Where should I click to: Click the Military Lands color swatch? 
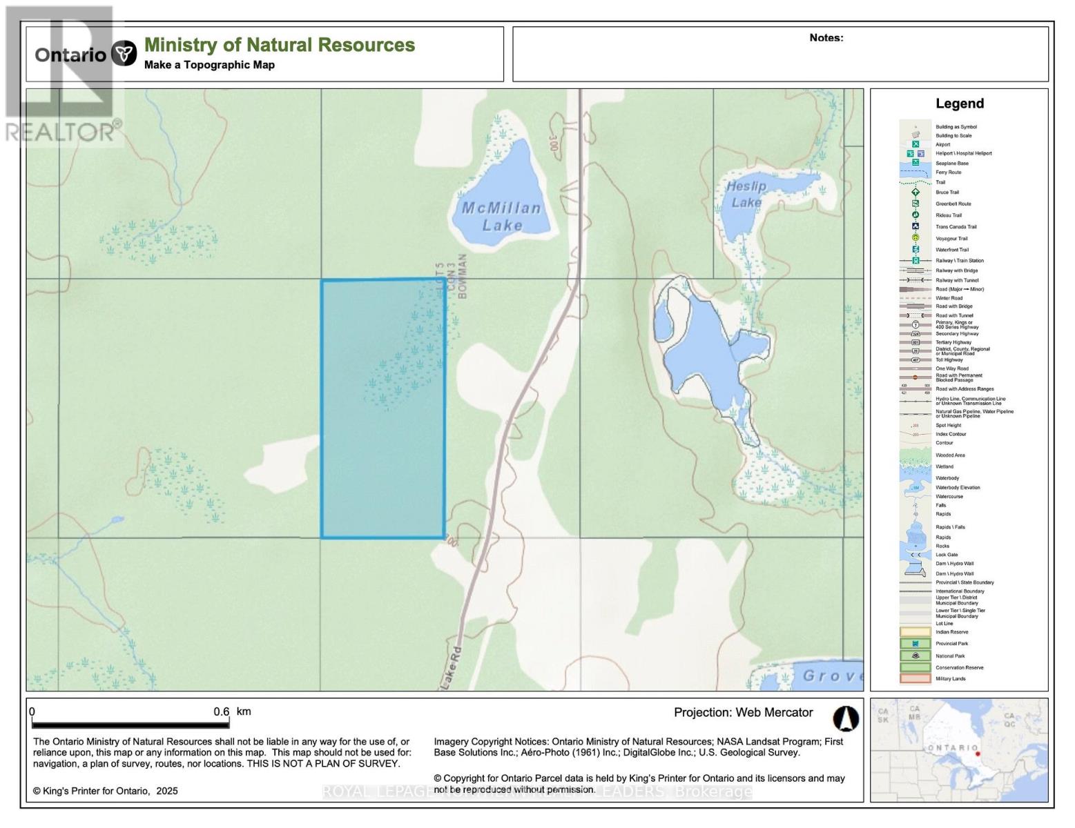[x=916, y=679]
